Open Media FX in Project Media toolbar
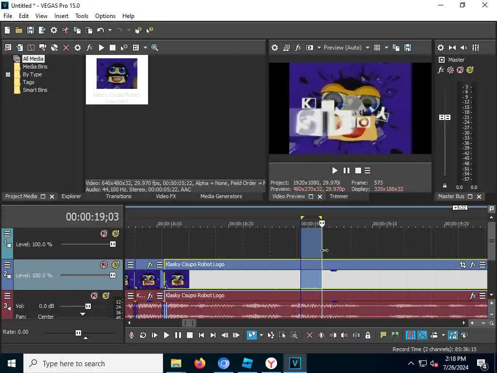 pyautogui.click(x=89, y=48)
